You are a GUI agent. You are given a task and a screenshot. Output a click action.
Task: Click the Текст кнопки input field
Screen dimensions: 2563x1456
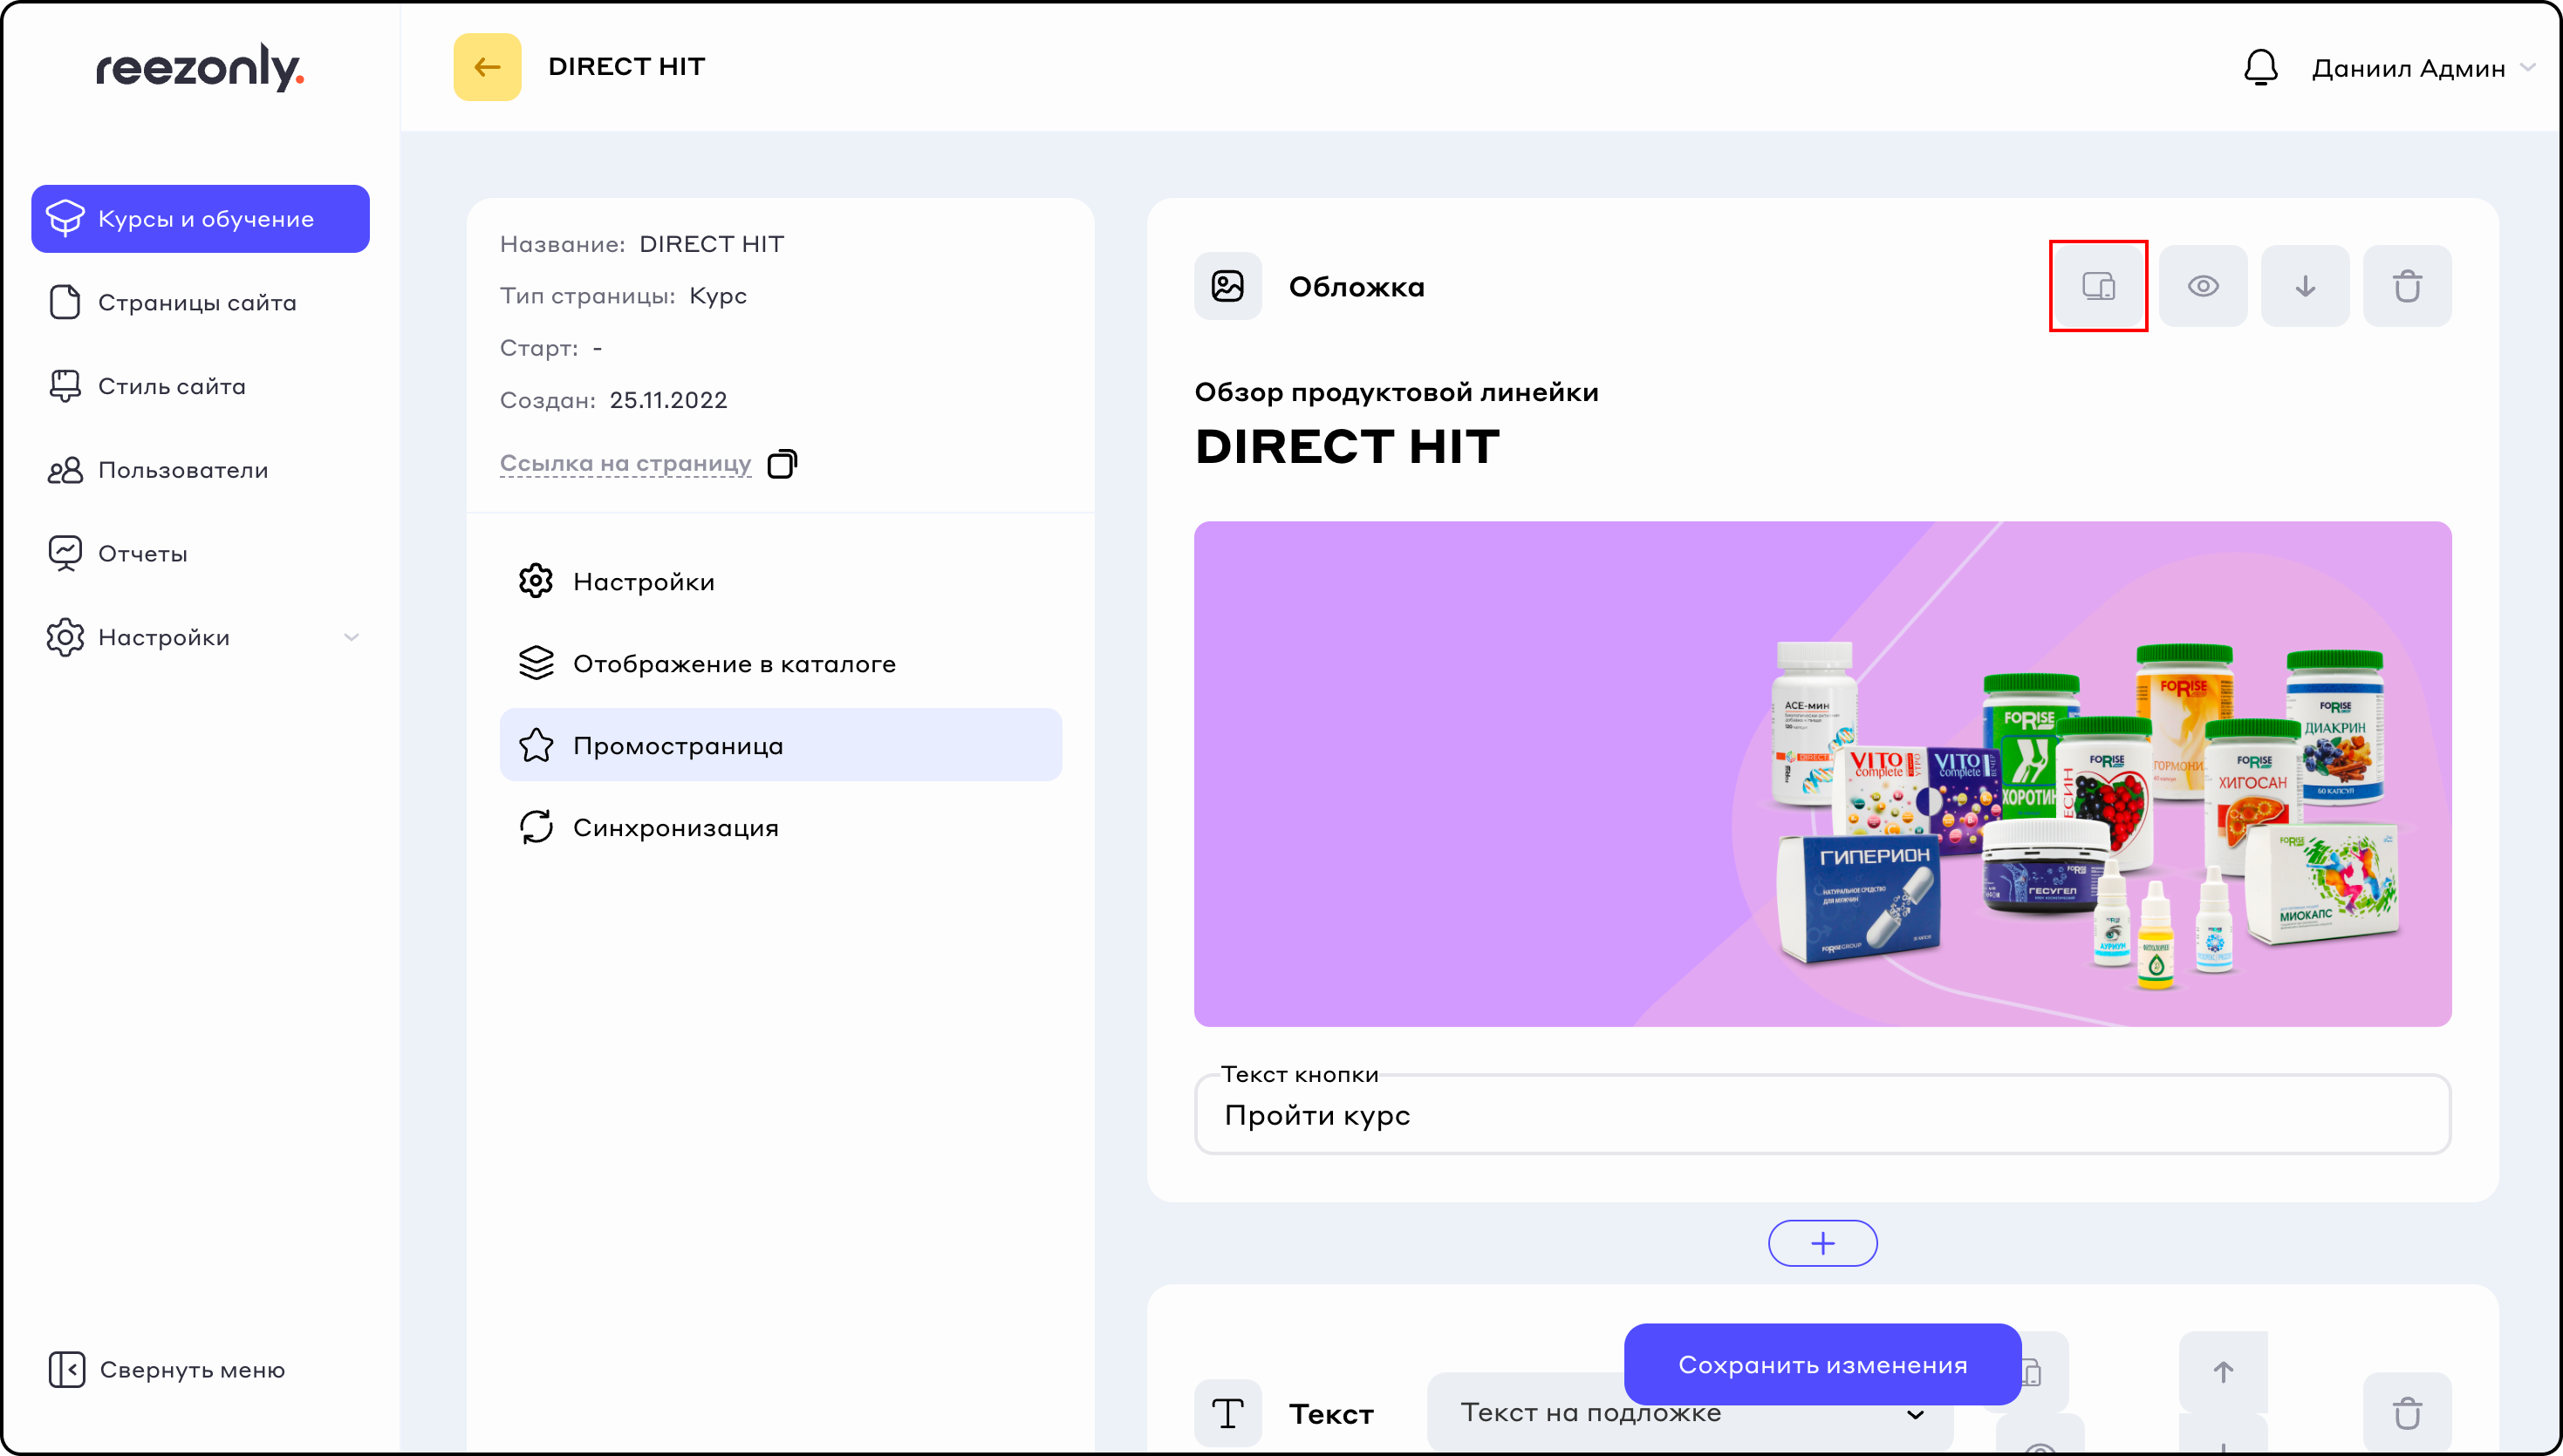click(1821, 1115)
